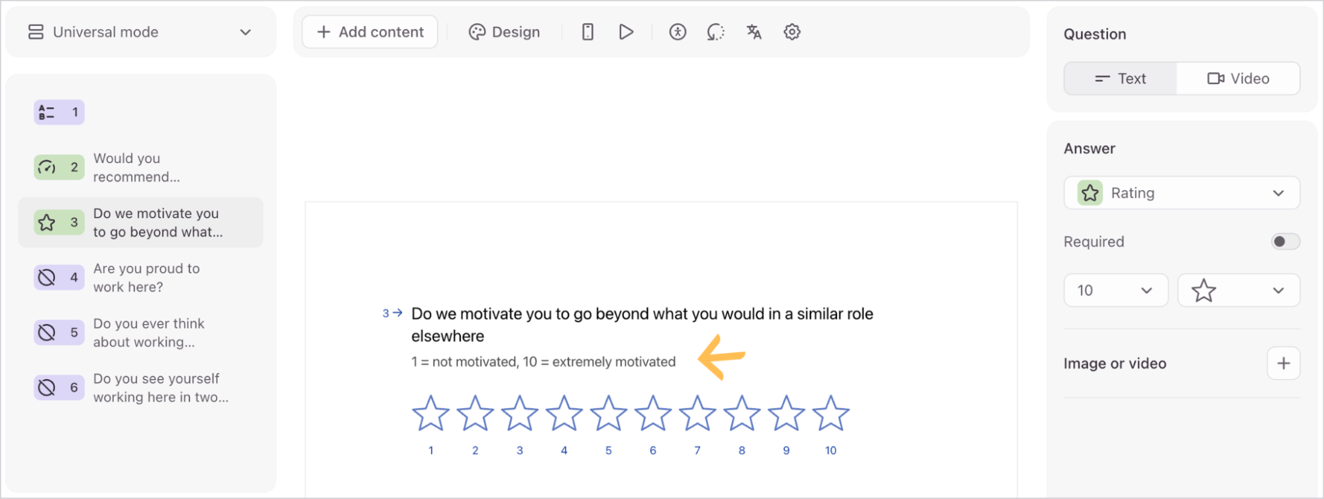Image resolution: width=1324 pixels, height=499 pixels.
Task: Open the translate languages icon
Action: [x=754, y=32]
